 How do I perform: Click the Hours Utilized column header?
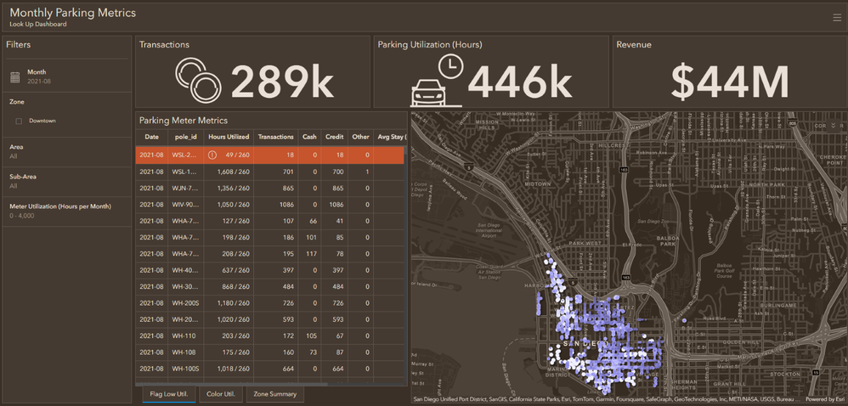click(229, 137)
